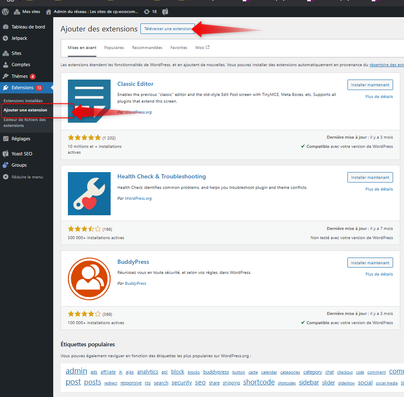Open the Admin du réseau site menu

(x=92, y=12)
